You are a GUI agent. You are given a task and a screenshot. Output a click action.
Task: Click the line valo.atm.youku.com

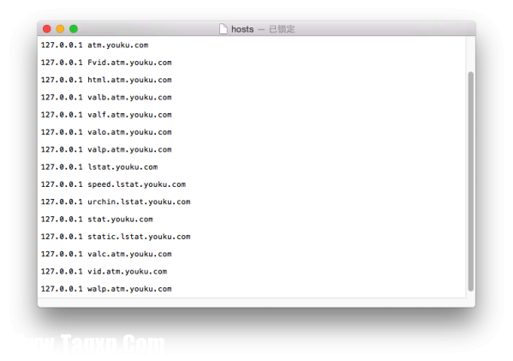coord(106,132)
